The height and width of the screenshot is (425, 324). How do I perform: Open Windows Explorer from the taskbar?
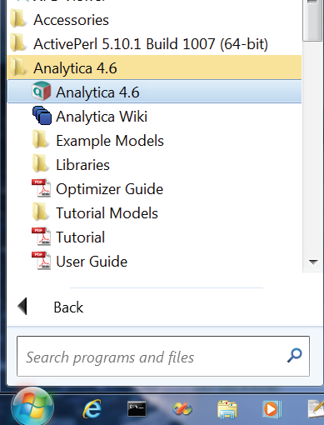point(227,409)
